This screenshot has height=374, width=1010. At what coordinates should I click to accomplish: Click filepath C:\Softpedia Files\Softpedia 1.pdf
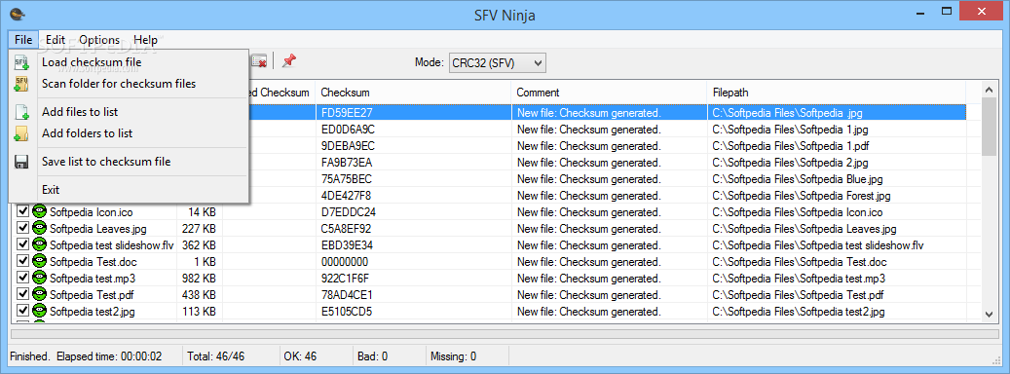point(792,145)
